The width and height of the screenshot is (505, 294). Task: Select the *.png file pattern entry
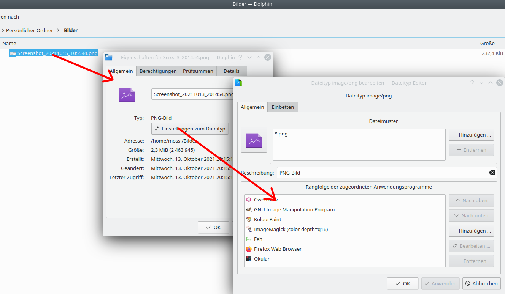[x=281, y=134]
